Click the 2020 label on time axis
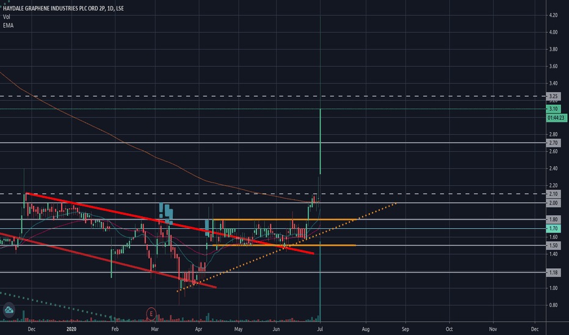 tap(71, 329)
